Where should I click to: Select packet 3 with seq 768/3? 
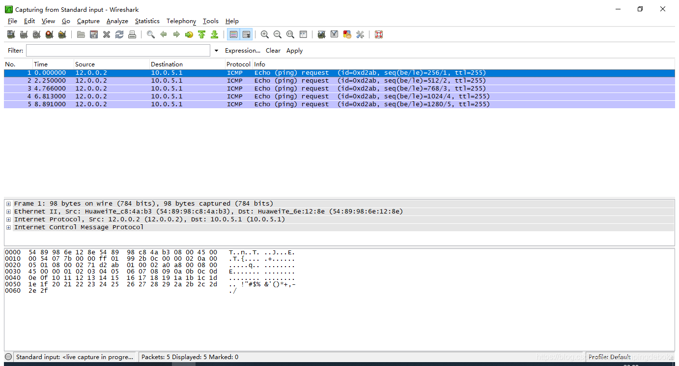pyautogui.click(x=339, y=89)
